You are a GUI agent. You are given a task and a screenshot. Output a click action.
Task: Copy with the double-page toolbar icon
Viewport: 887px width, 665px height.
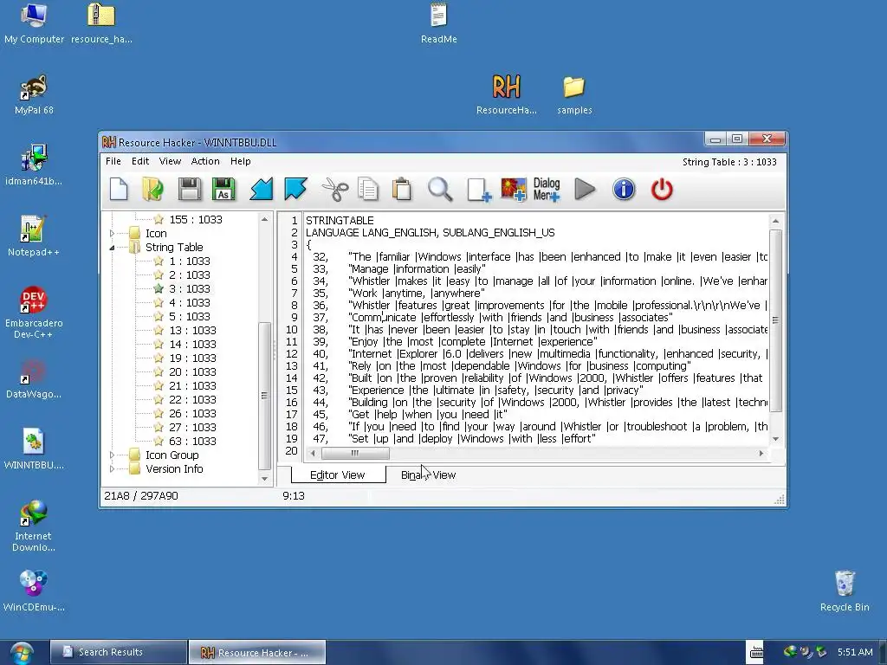368,190
